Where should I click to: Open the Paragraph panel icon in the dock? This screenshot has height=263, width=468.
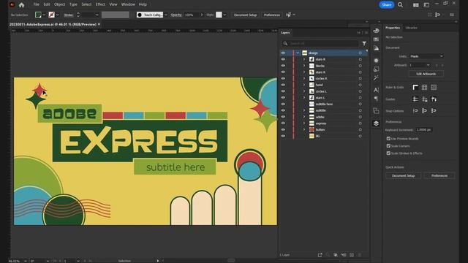(x=376, y=99)
